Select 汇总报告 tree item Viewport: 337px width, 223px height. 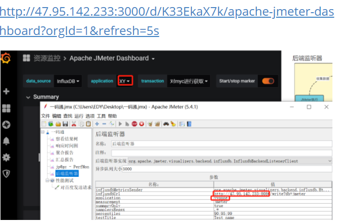pos(64,160)
